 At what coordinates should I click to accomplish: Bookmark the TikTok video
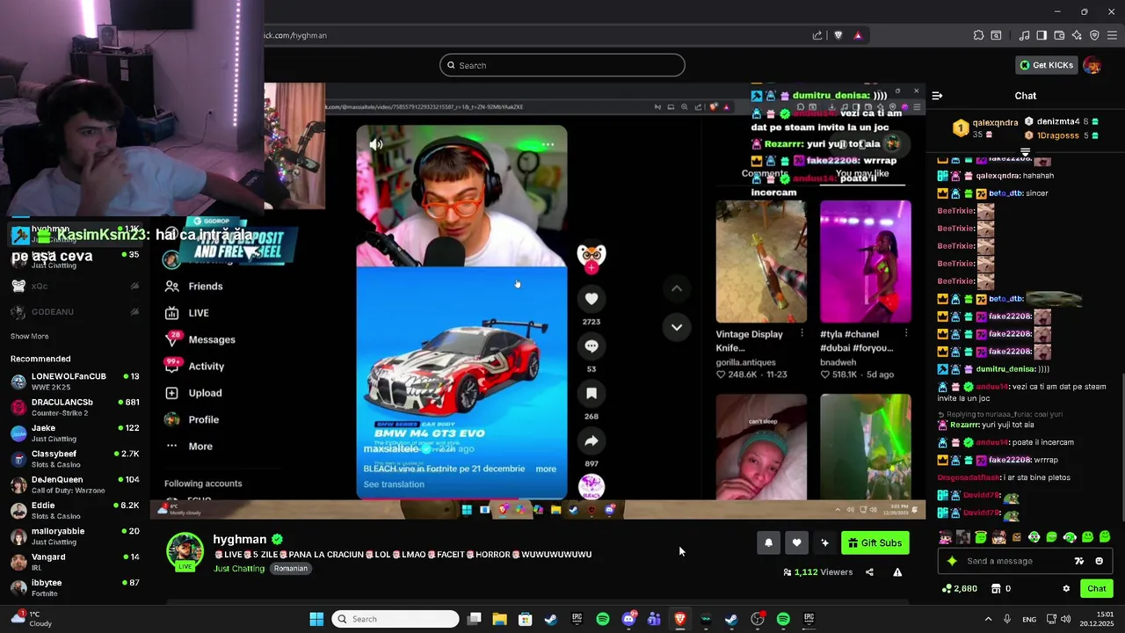592,394
